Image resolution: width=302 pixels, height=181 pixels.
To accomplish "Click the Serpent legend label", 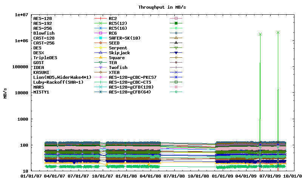I will click(x=118, y=48).
